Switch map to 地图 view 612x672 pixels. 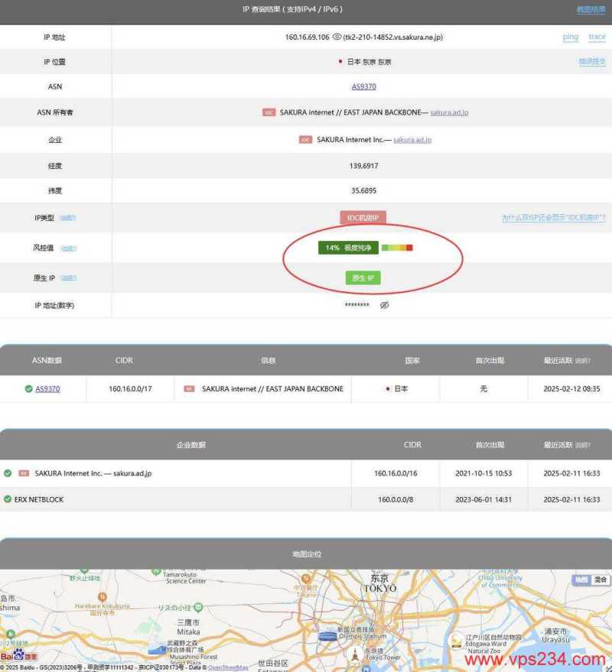point(581,580)
